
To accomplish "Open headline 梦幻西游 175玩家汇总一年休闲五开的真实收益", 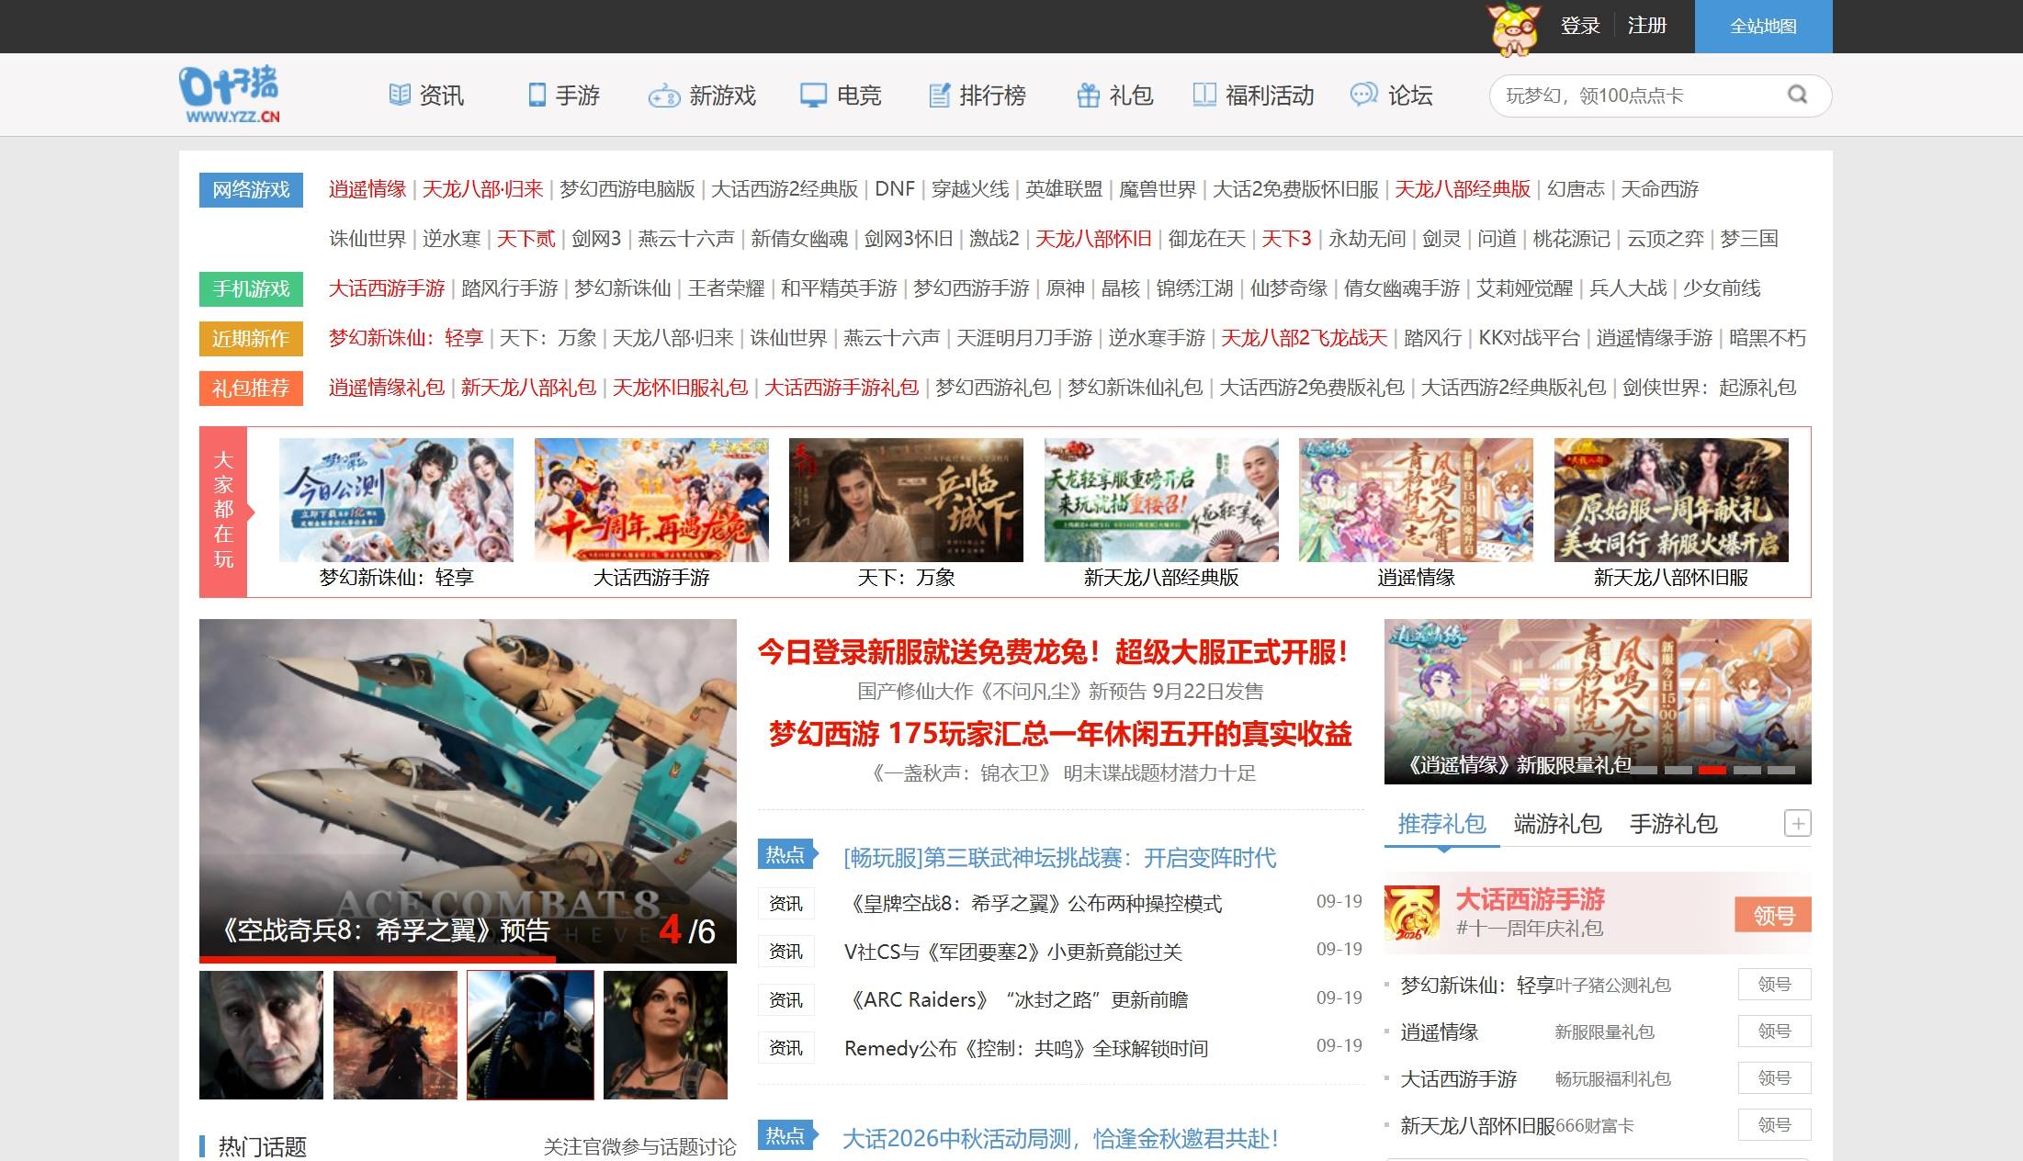I will [1060, 734].
